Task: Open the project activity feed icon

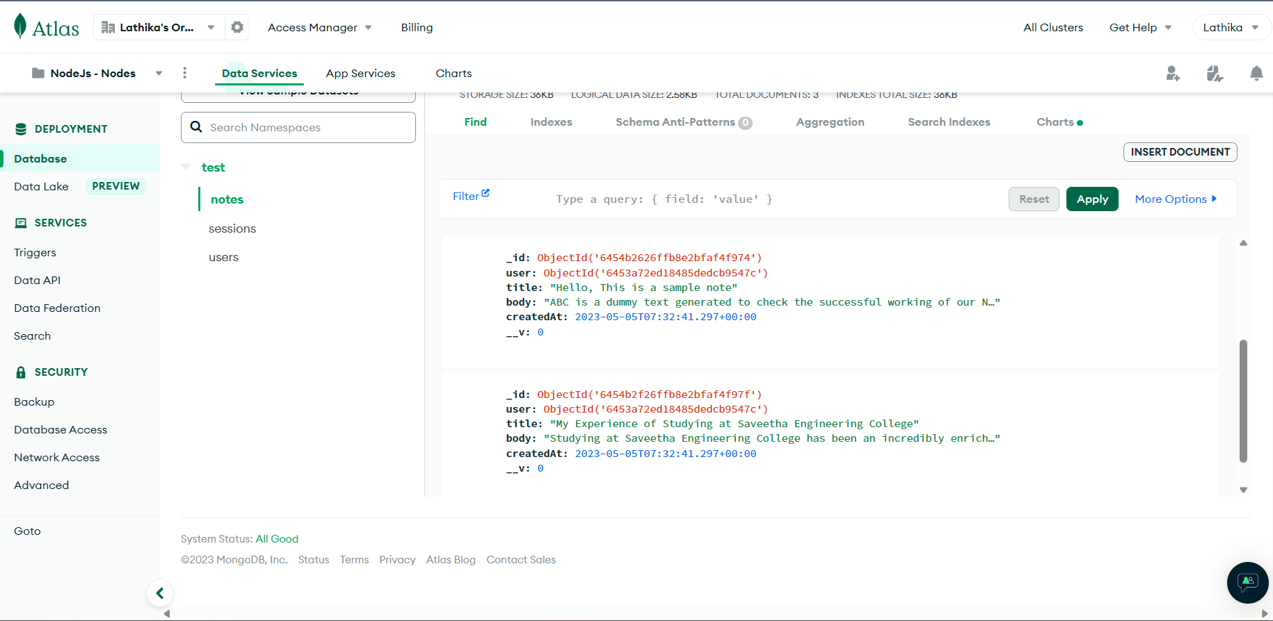Action: click(x=1215, y=73)
